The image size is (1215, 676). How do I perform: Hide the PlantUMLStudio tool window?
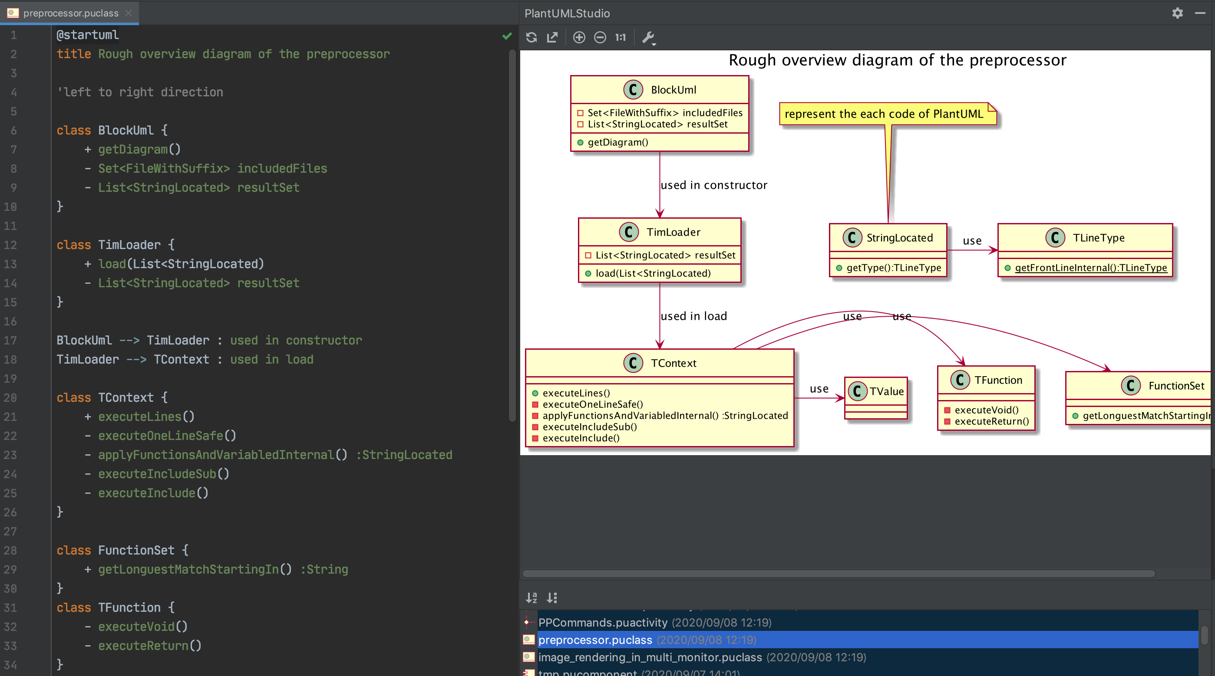(x=1200, y=13)
